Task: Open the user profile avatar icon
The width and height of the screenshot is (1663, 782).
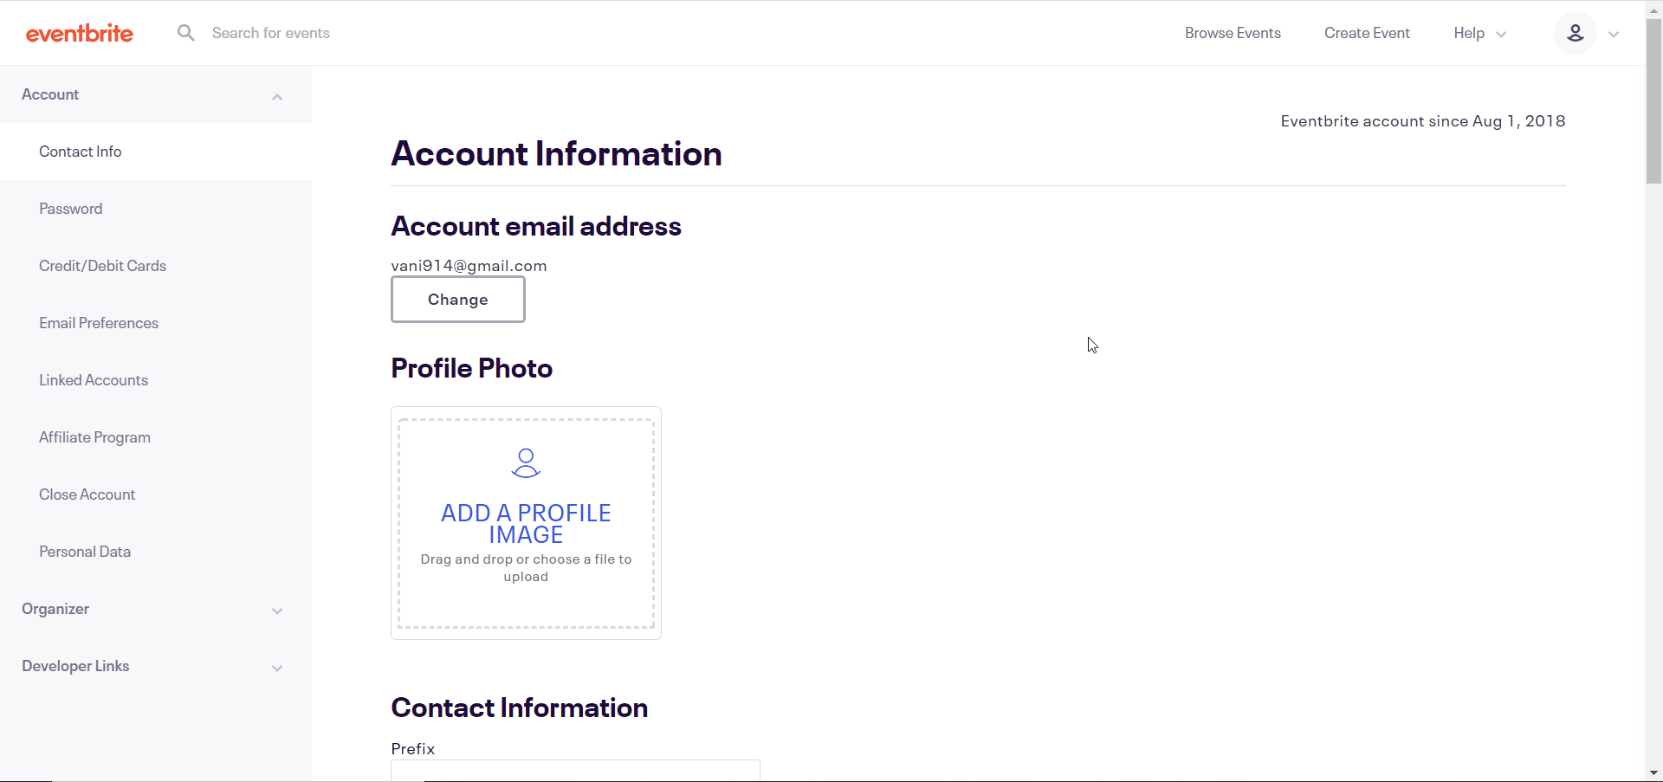Action: [1575, 33]
